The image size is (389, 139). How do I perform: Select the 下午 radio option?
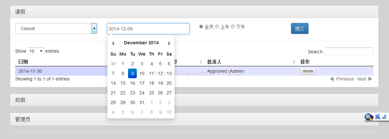[x=233, y=27]
